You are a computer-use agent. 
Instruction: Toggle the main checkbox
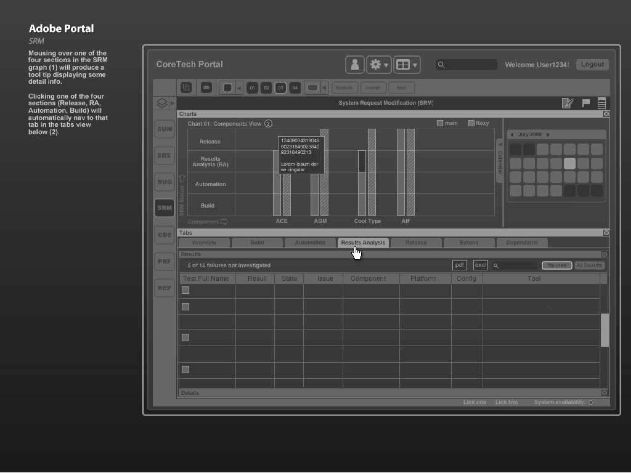coord(440,123)
